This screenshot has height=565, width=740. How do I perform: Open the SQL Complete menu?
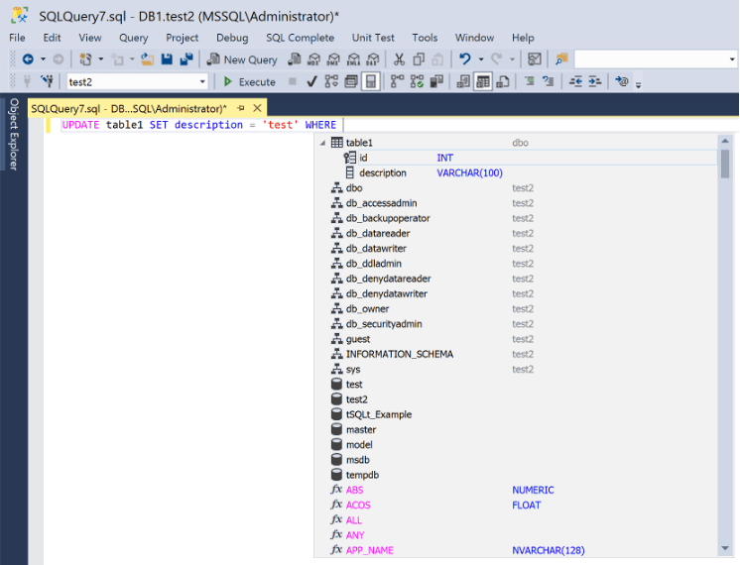point(301,38)
